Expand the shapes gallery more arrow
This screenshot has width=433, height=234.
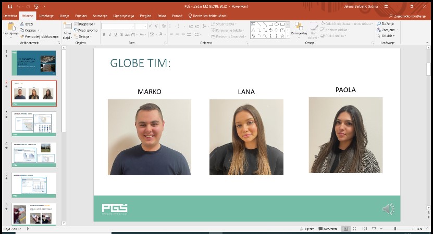288,36
